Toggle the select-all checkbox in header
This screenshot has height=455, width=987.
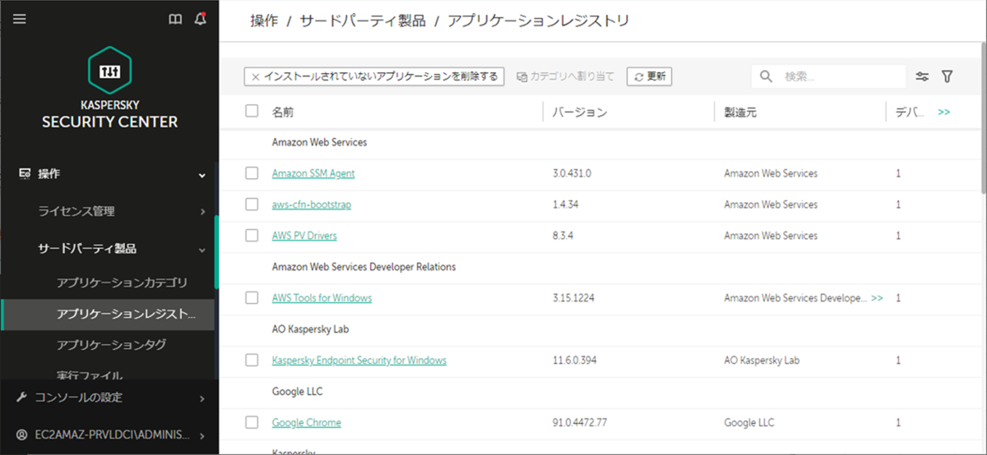point(252,111)
